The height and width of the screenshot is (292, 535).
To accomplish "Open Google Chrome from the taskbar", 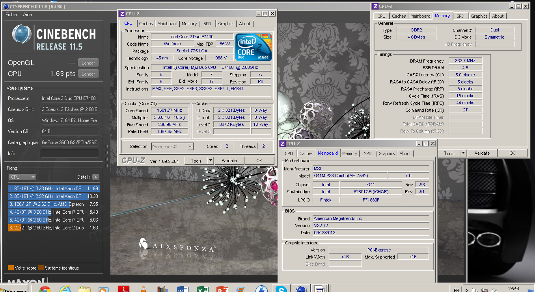I will 45,290.
